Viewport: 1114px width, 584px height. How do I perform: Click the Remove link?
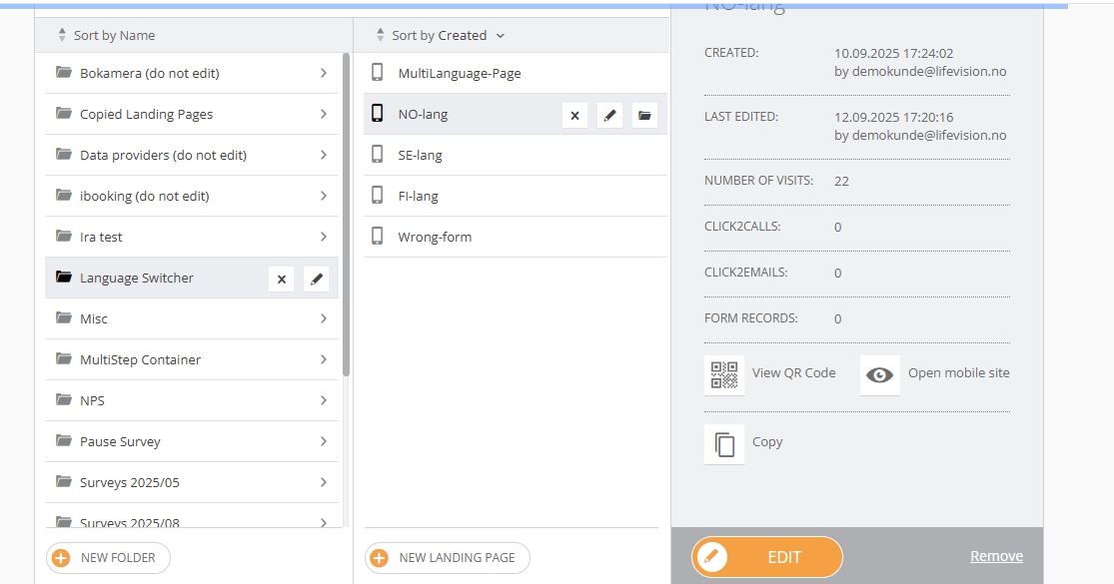(x=997, y=556)
